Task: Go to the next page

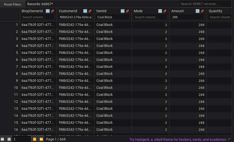Action: (35, 139)
